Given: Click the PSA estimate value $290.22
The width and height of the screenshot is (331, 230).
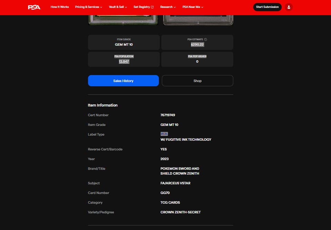Looking at the screenshot, I should 197,44.
